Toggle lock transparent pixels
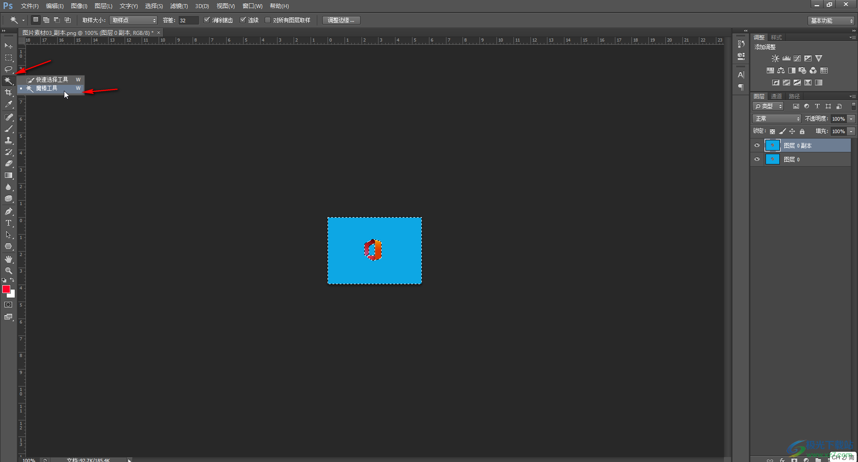 coord(772,131)
